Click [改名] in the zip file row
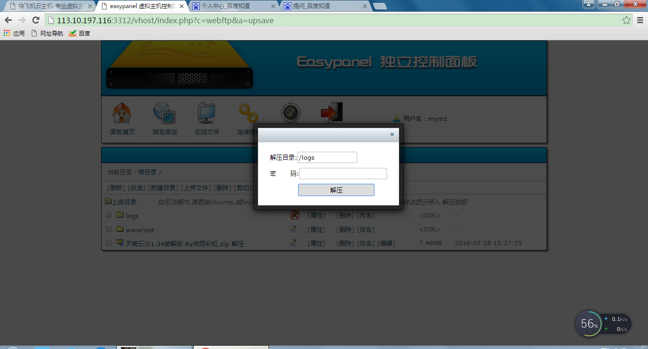 [366, 243]
